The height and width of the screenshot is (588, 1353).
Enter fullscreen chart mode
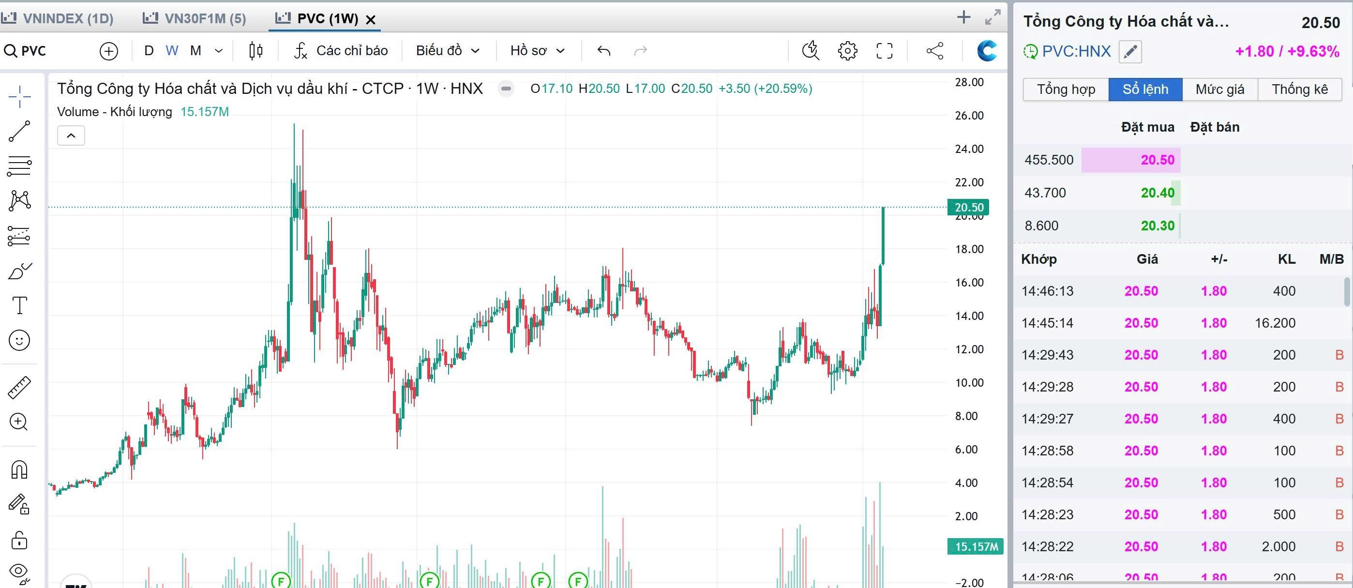click(885, 50)
